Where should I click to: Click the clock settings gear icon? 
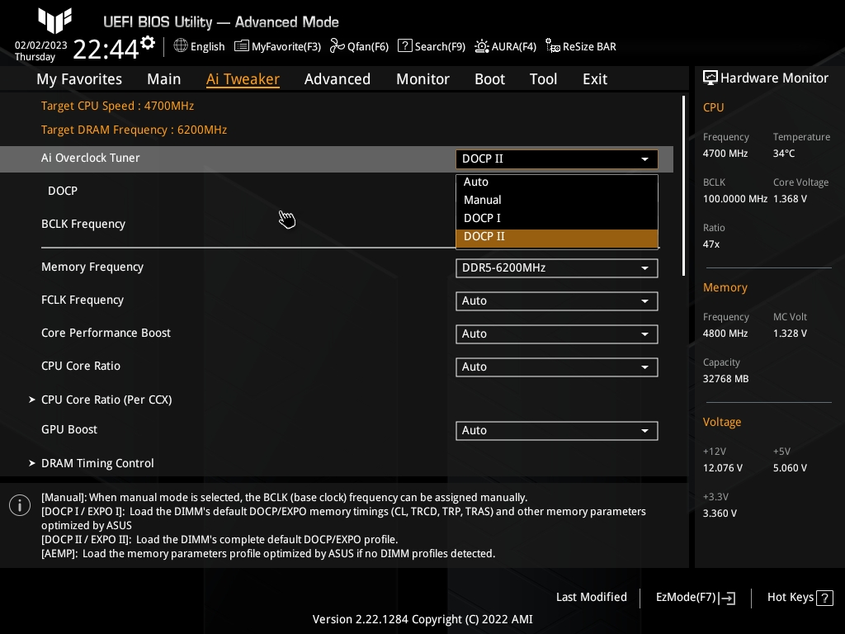149,42
